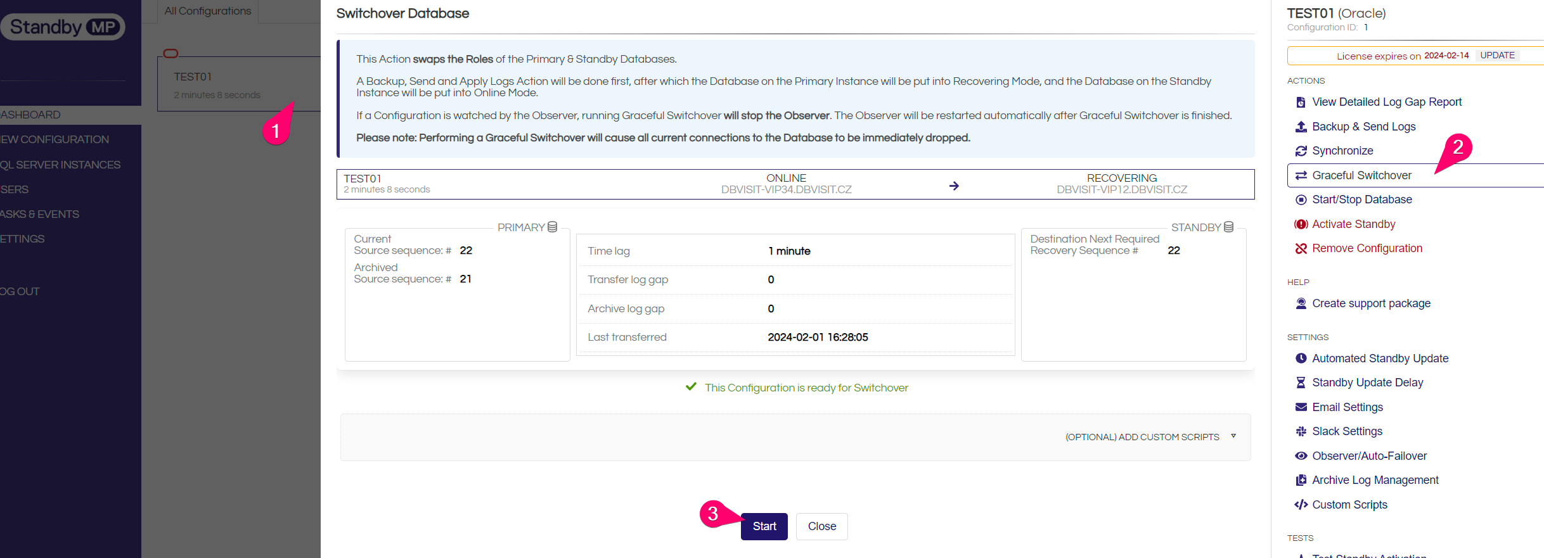Click the custom scripts dropdown triangle
The image size is (1544, 558).
tap(1233, 436)
